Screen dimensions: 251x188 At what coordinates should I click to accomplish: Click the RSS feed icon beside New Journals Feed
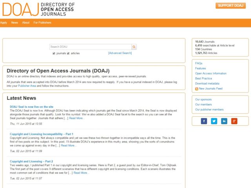pyautogui.click(x=196, y=89)
